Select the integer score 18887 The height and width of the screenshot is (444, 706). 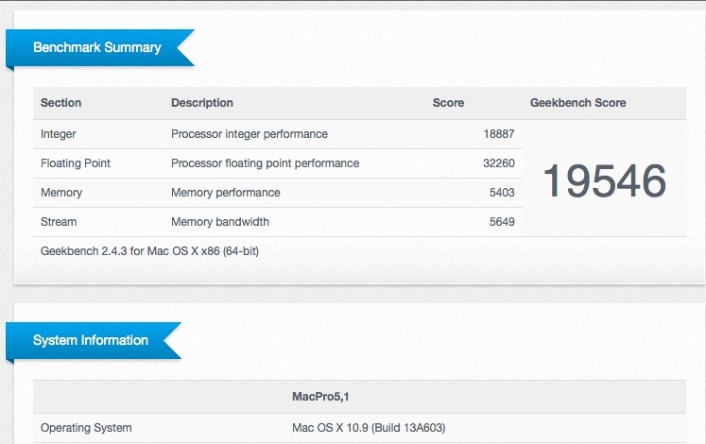click(x=499, y=134)
